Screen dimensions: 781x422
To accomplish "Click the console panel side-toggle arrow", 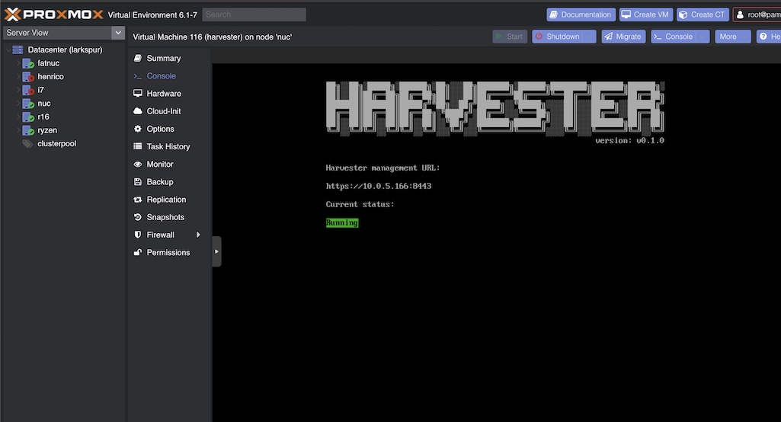I will [216, 251].
